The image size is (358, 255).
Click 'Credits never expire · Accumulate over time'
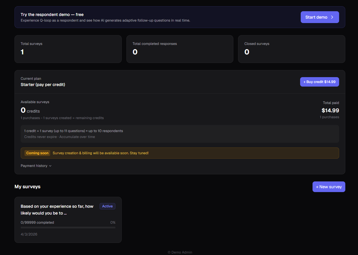pyautogui.click(x=60, y=137)
